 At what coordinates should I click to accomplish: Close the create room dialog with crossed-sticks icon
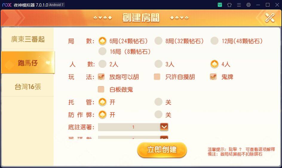pos(270,18)
